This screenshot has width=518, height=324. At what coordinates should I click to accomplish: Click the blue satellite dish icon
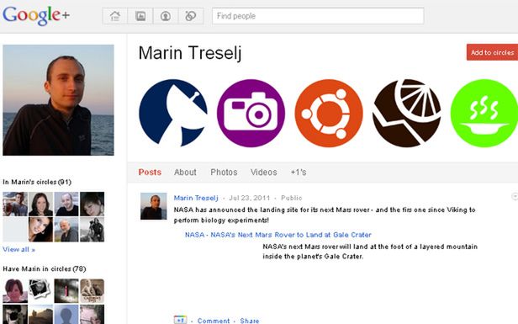[173, 113]
